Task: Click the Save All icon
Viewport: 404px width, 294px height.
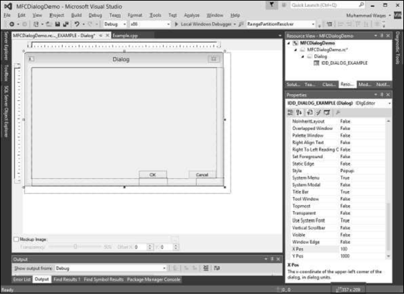Action: 66,24
